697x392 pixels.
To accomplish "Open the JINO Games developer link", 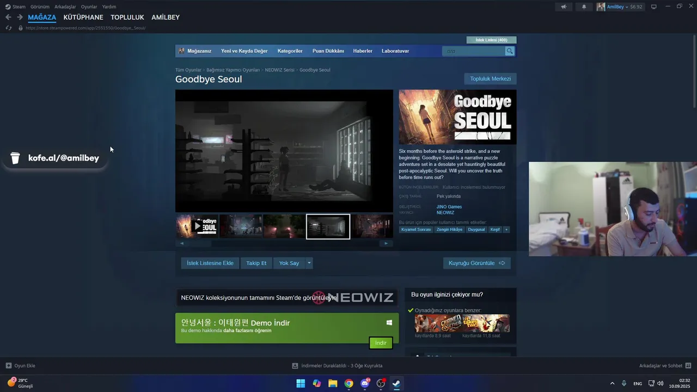I will (x=449, y=207).
